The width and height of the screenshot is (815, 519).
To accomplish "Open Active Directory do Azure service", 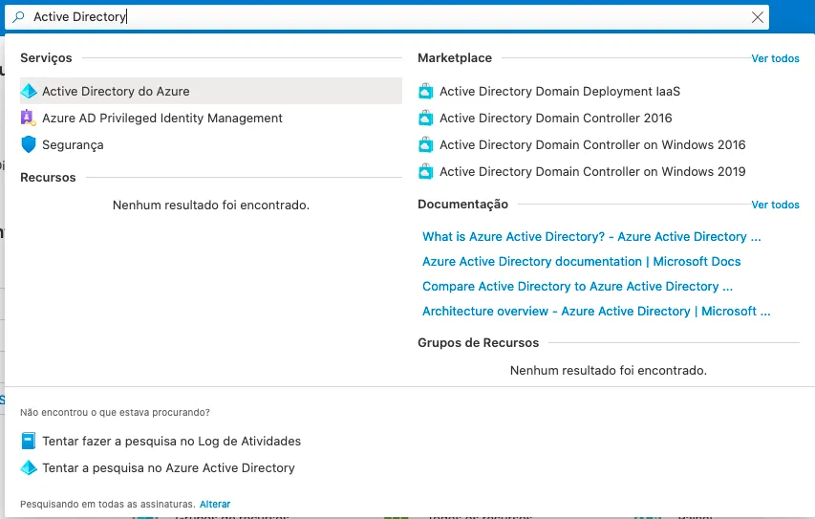I will (211, 91).
